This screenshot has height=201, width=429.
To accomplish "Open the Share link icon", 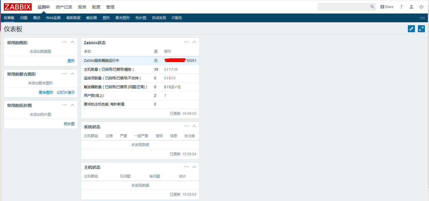I will click(x=387, y=7).
